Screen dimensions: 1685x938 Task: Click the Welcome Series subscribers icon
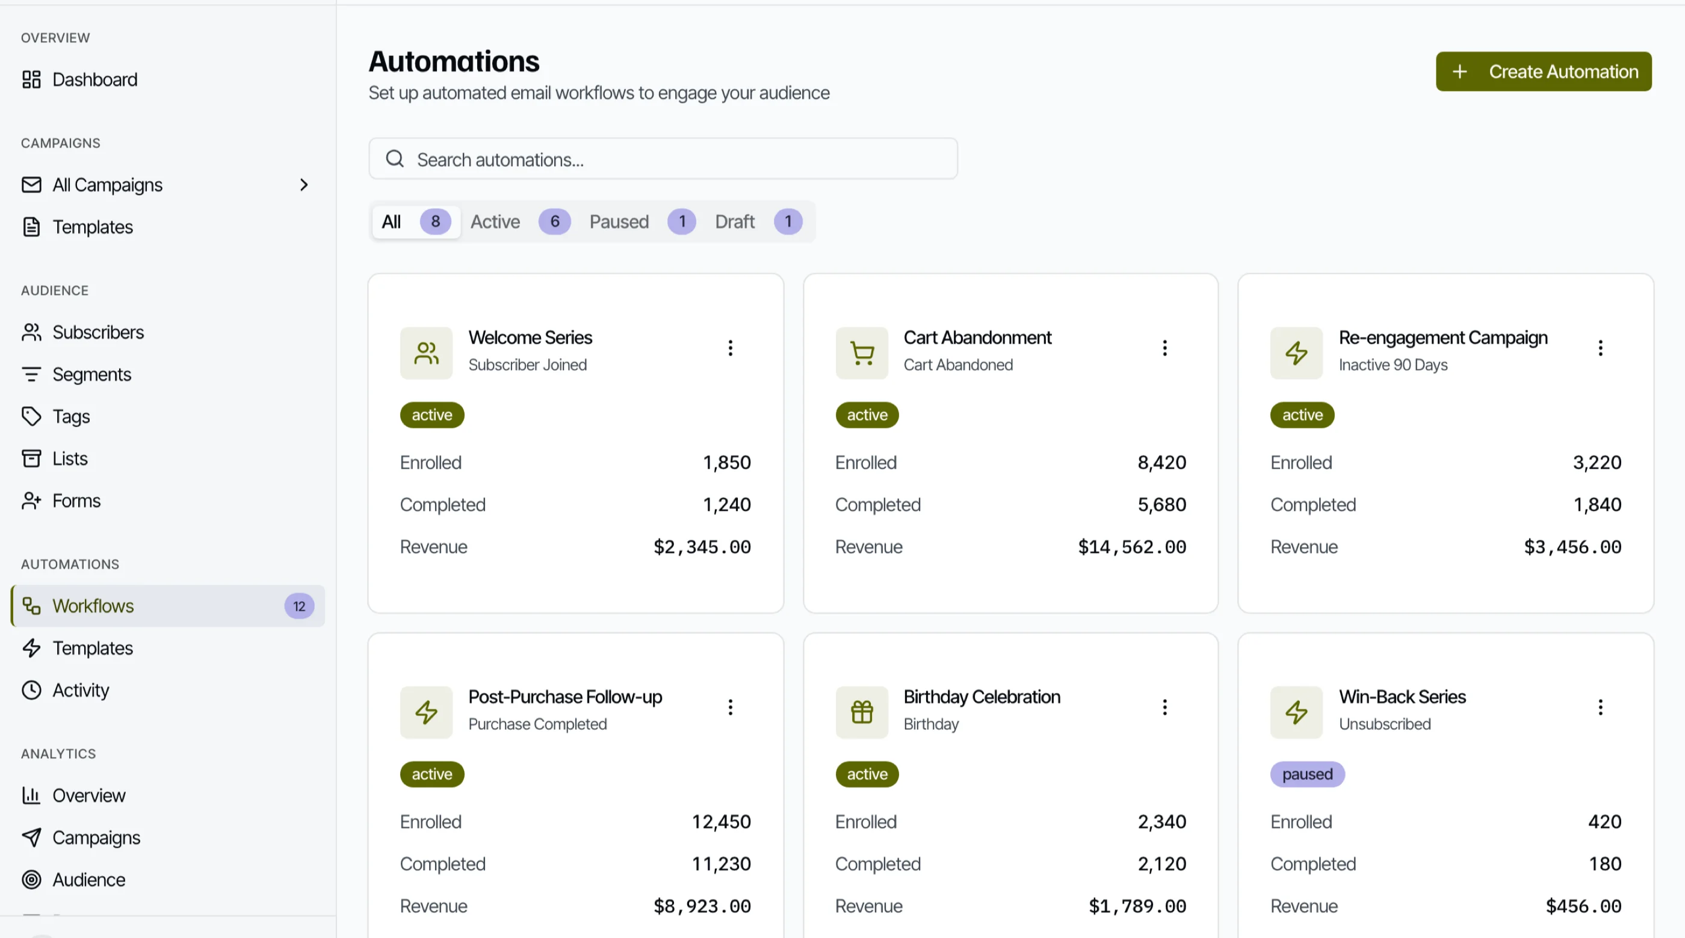[x=427, y=353]
